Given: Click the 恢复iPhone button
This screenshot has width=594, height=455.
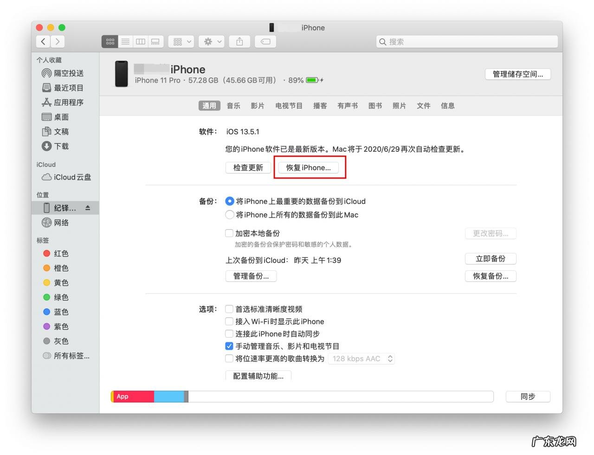Looking at the screenshot, I should (309, 167).
